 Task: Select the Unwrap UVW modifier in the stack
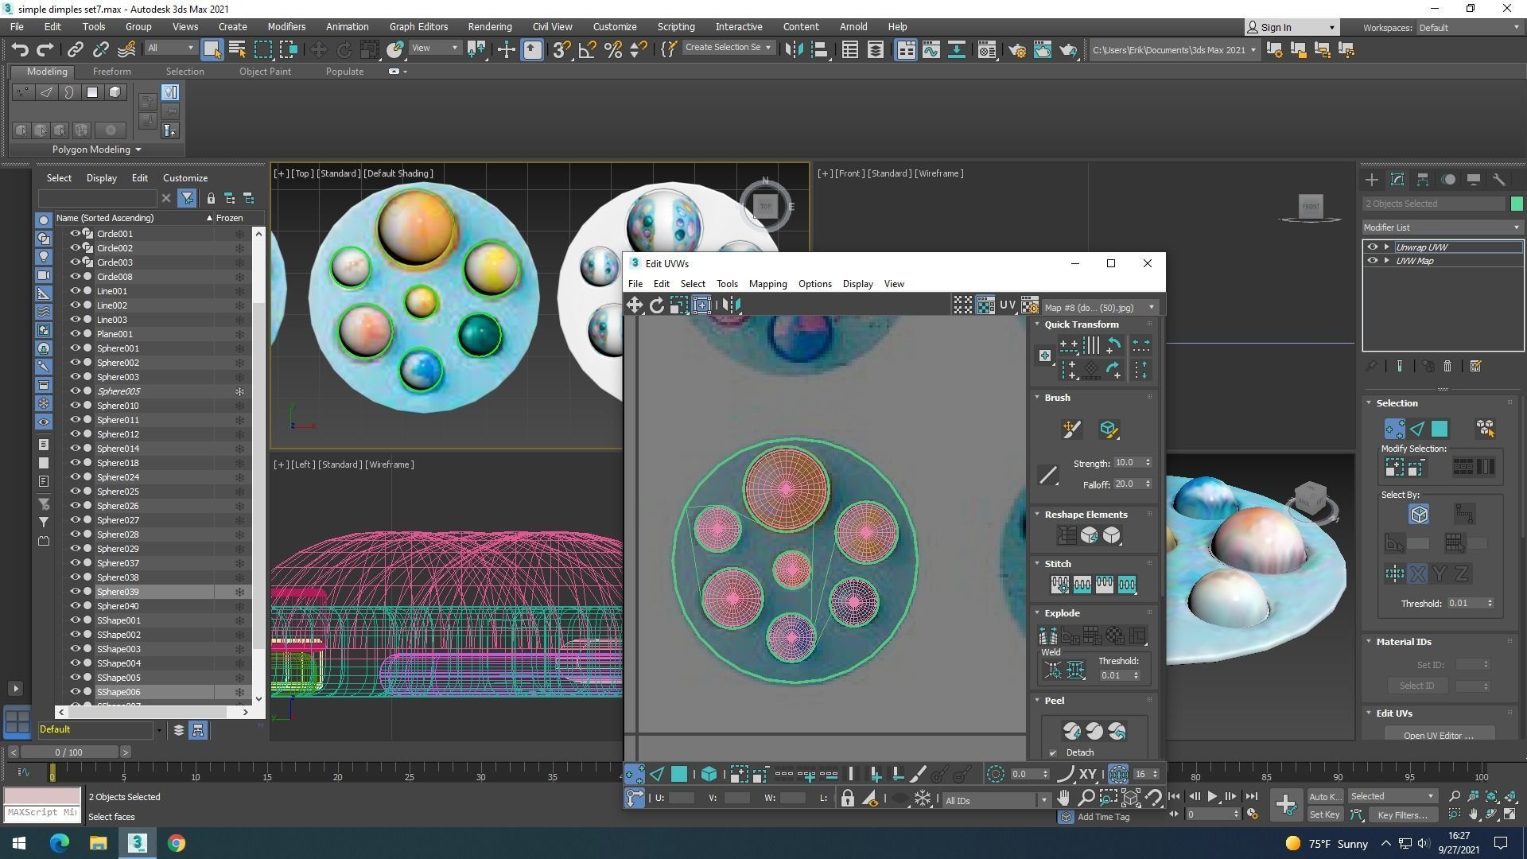1421,247
